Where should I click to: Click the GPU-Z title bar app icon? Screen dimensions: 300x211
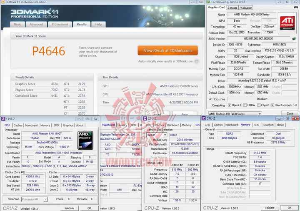(208, 2)
